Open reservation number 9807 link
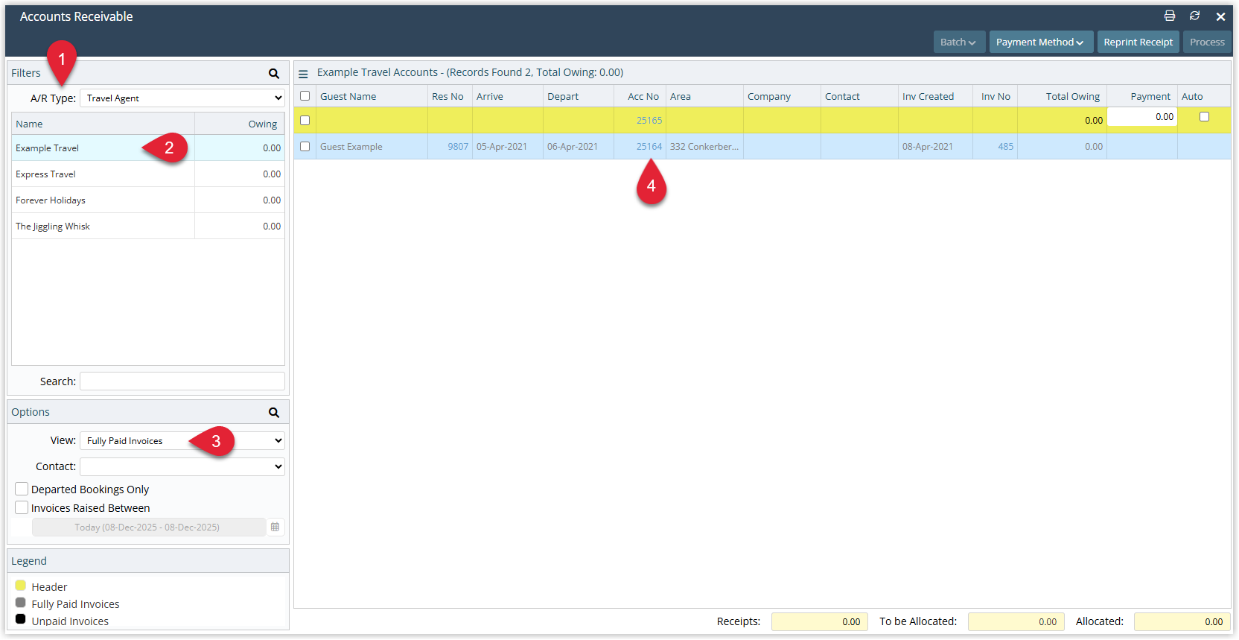 point(458,146)
